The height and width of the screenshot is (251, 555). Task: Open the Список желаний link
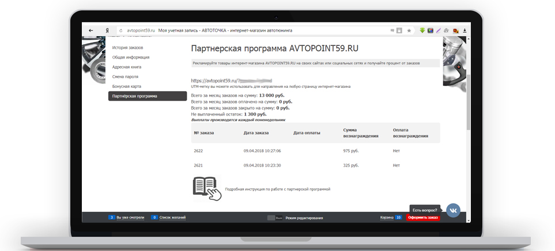172,218
